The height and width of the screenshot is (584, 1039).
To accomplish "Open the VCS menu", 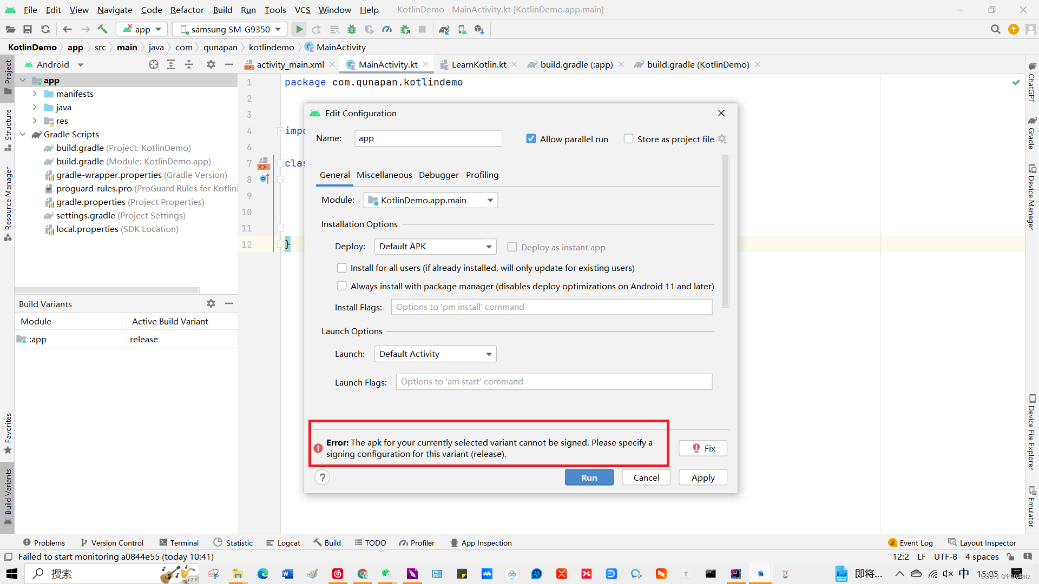I will pos(303,10).
